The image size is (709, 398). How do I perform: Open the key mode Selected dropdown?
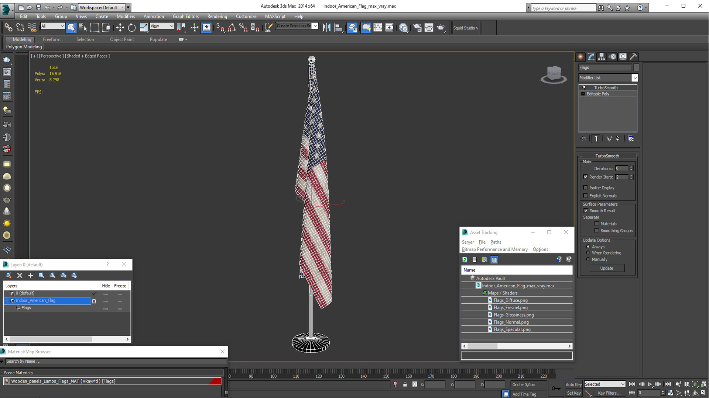(604, 384)
